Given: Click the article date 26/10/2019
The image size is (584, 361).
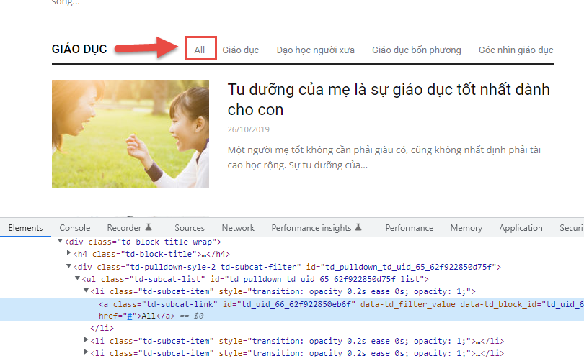Looking at the screenshot, I should coord(249,129).
